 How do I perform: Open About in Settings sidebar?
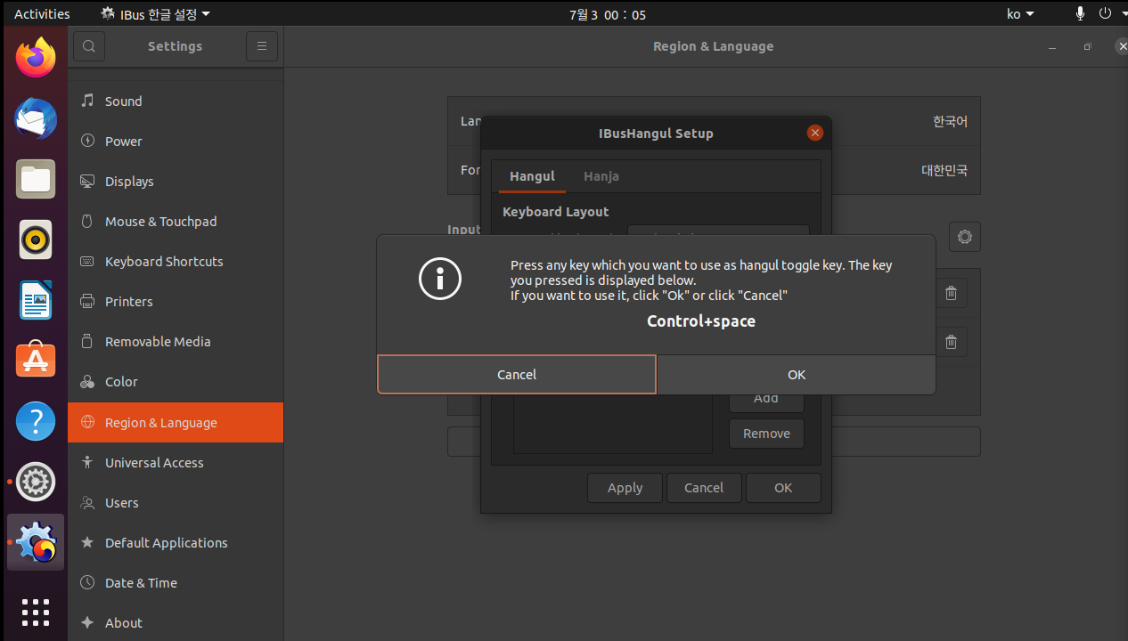[x=176, y=622]
